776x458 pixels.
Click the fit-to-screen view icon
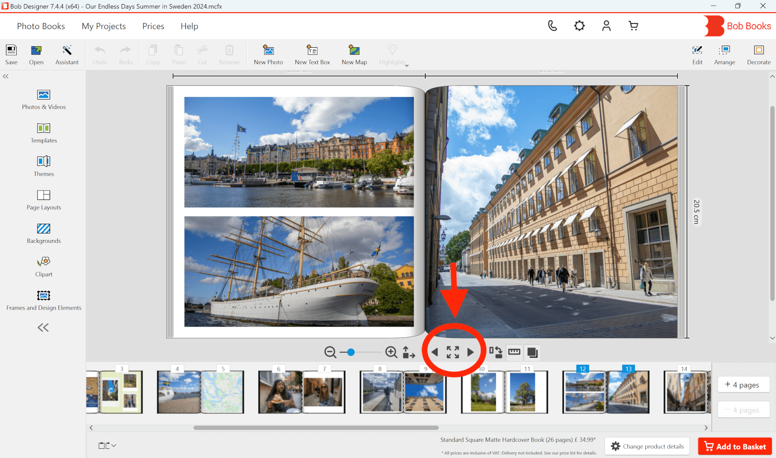[453, 352]
